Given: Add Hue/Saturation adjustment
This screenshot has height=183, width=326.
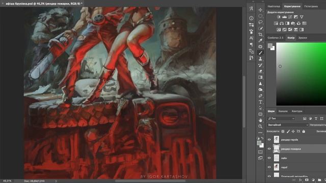Looking at the screenshot, I should point(276,23).
